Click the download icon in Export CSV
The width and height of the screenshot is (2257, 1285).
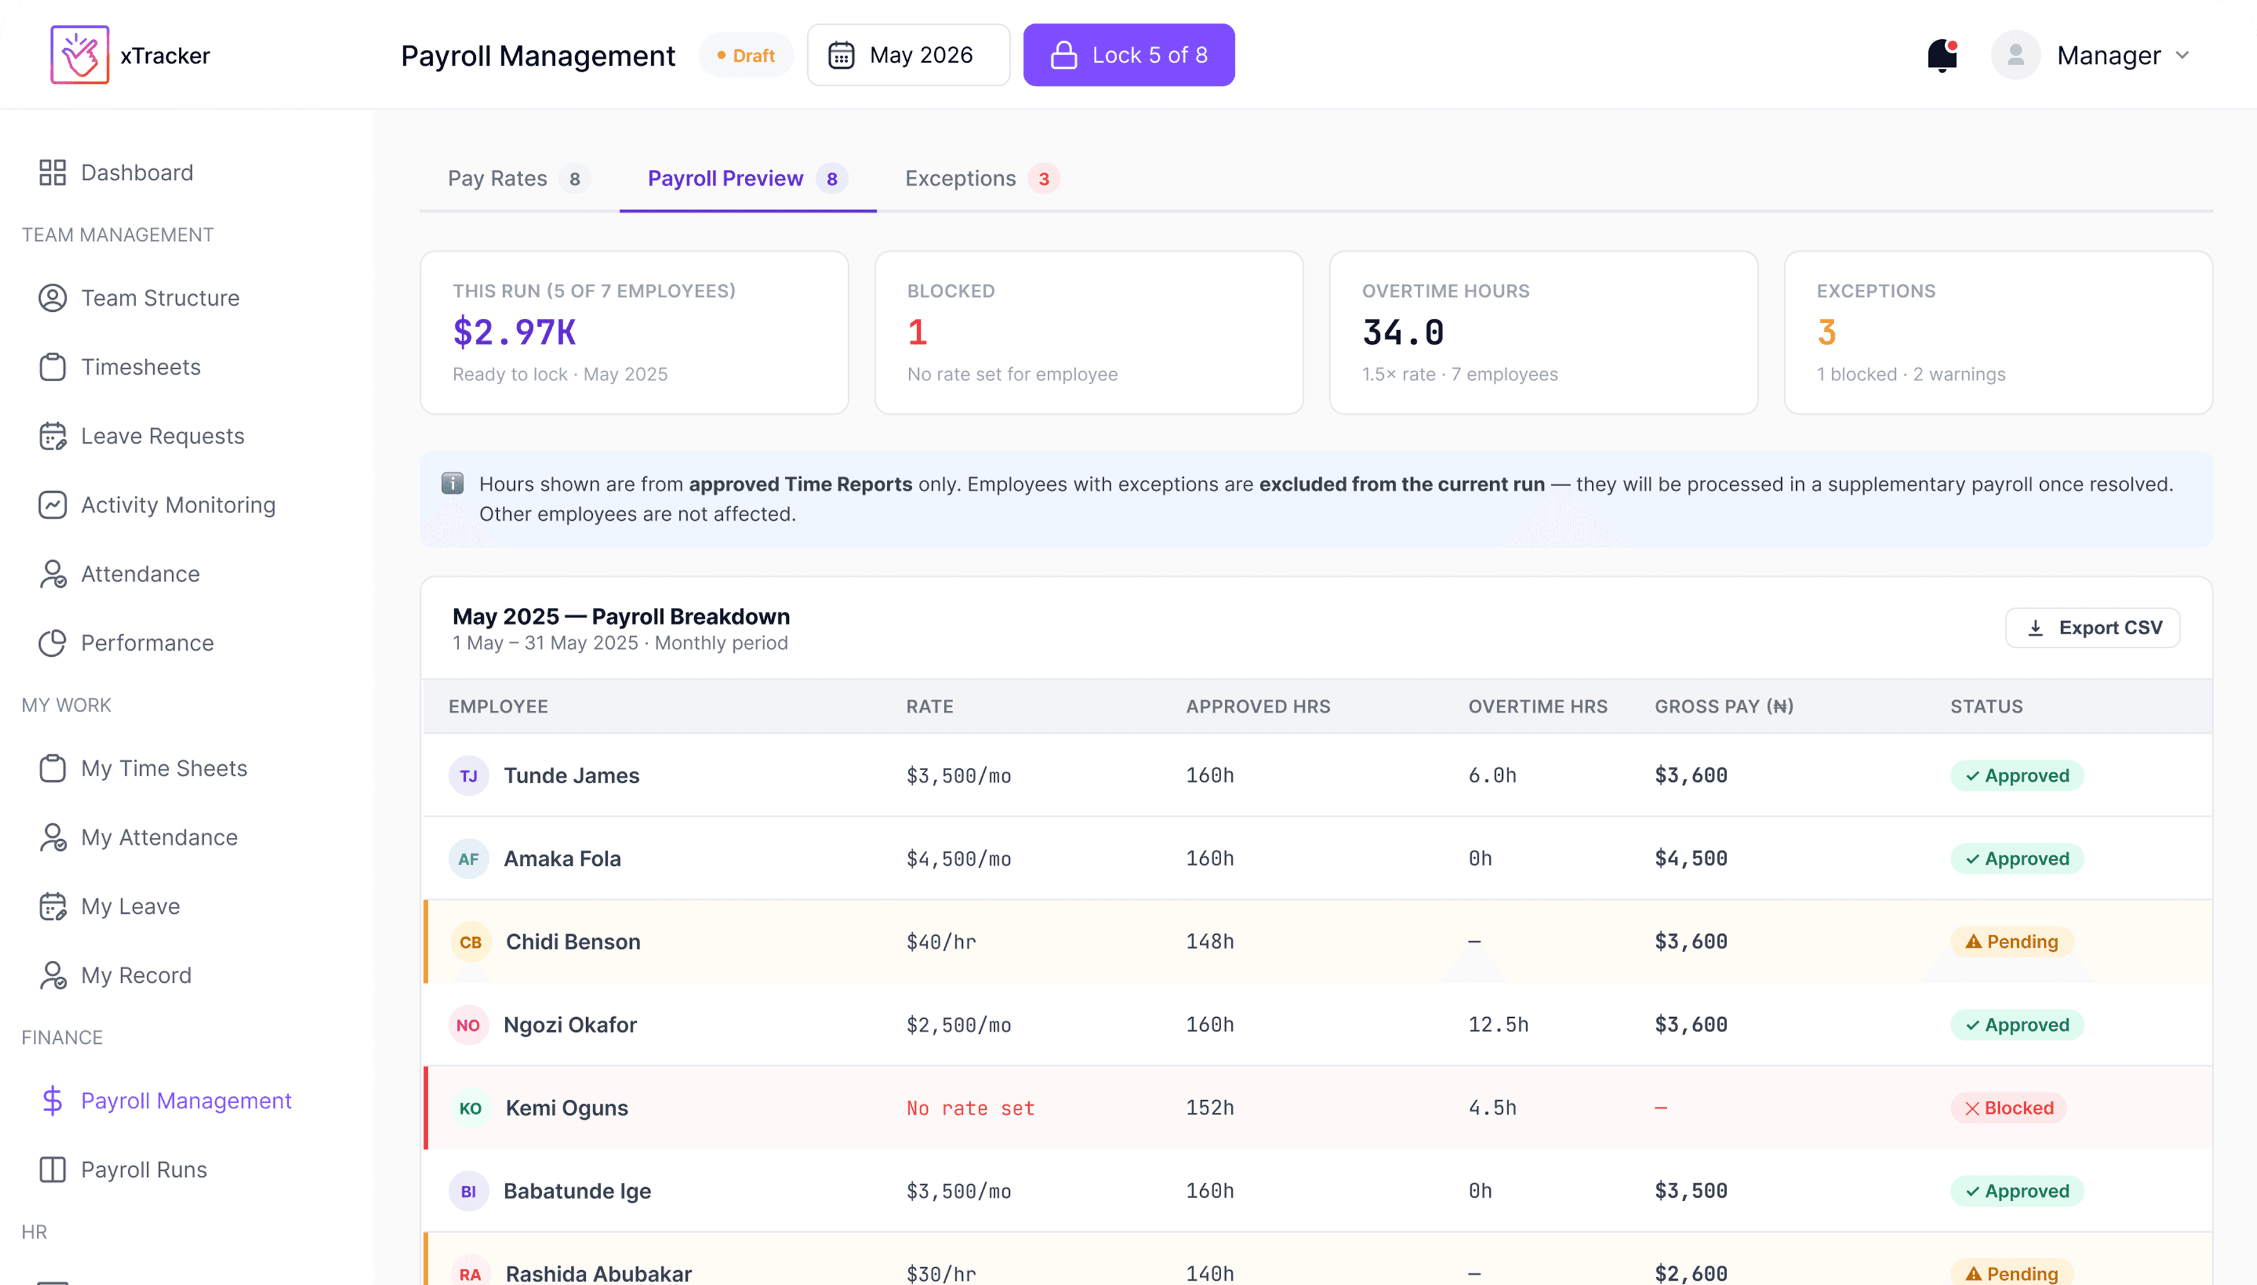pyautogui.click(x=2035, y=628)
